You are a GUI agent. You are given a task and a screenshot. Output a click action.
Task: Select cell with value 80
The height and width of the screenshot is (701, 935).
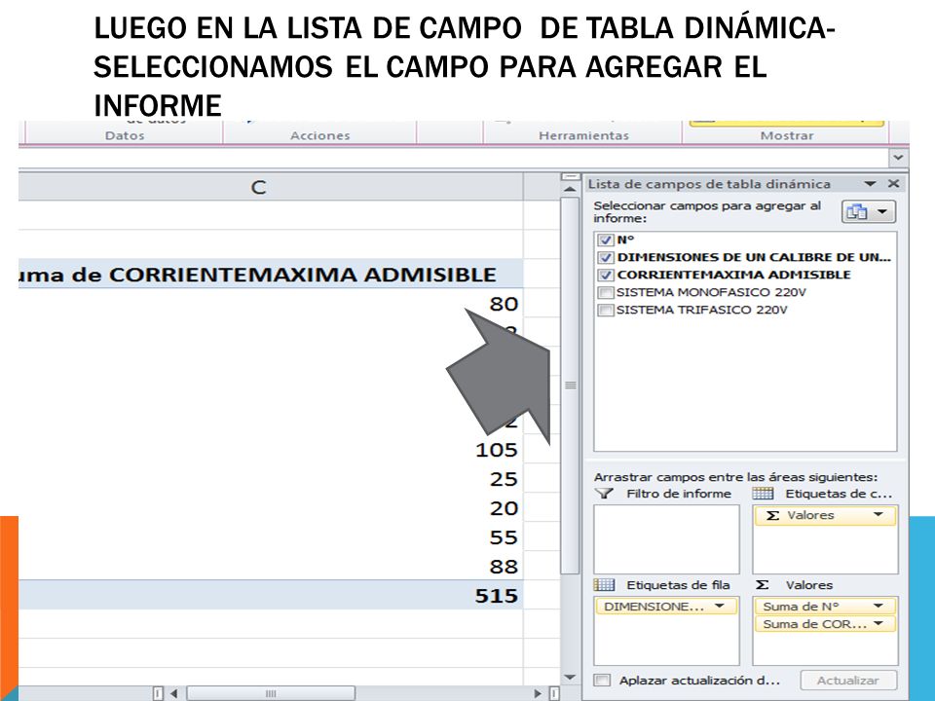[271, 304]
